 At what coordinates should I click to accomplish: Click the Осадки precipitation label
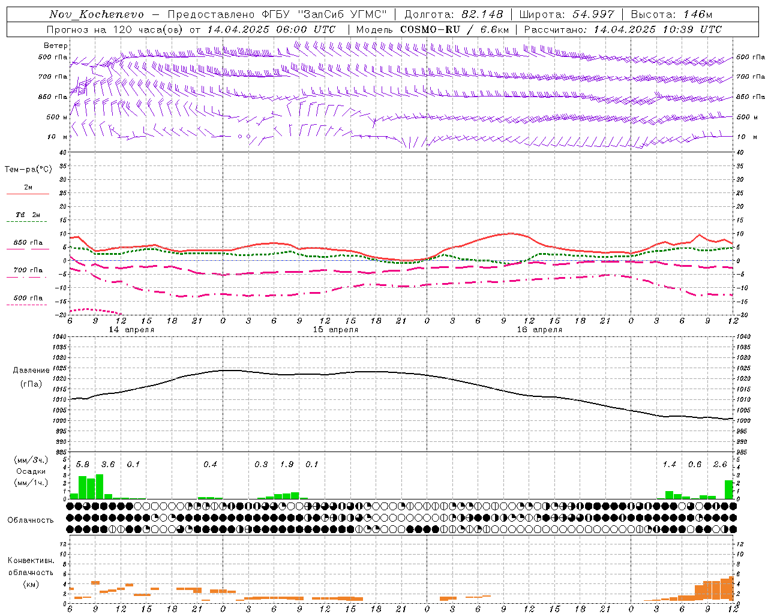click(x=31, y=471)
